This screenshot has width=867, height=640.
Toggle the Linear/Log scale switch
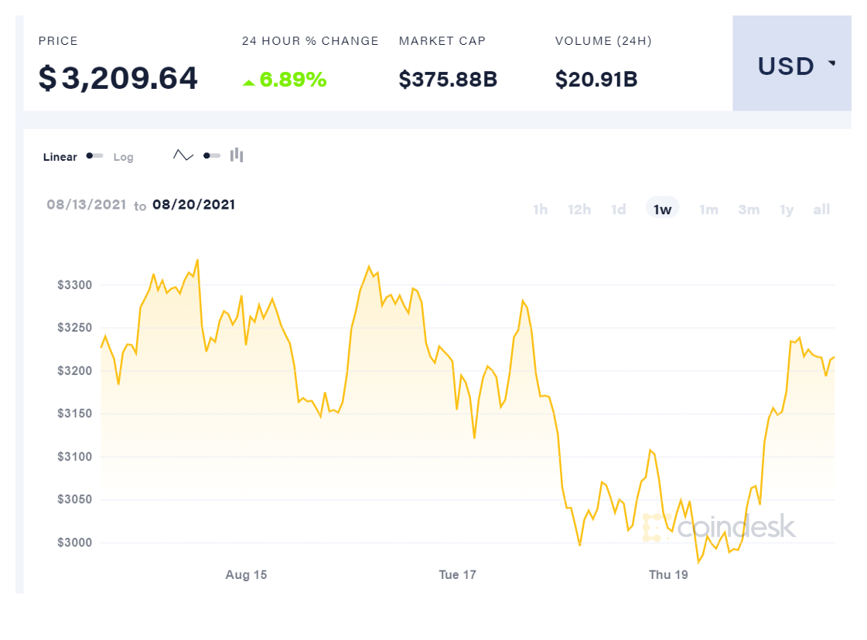point(95,156)
